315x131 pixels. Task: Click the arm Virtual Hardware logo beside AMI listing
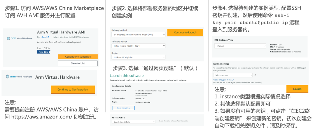pyautogui.click(x=20, y=38)
